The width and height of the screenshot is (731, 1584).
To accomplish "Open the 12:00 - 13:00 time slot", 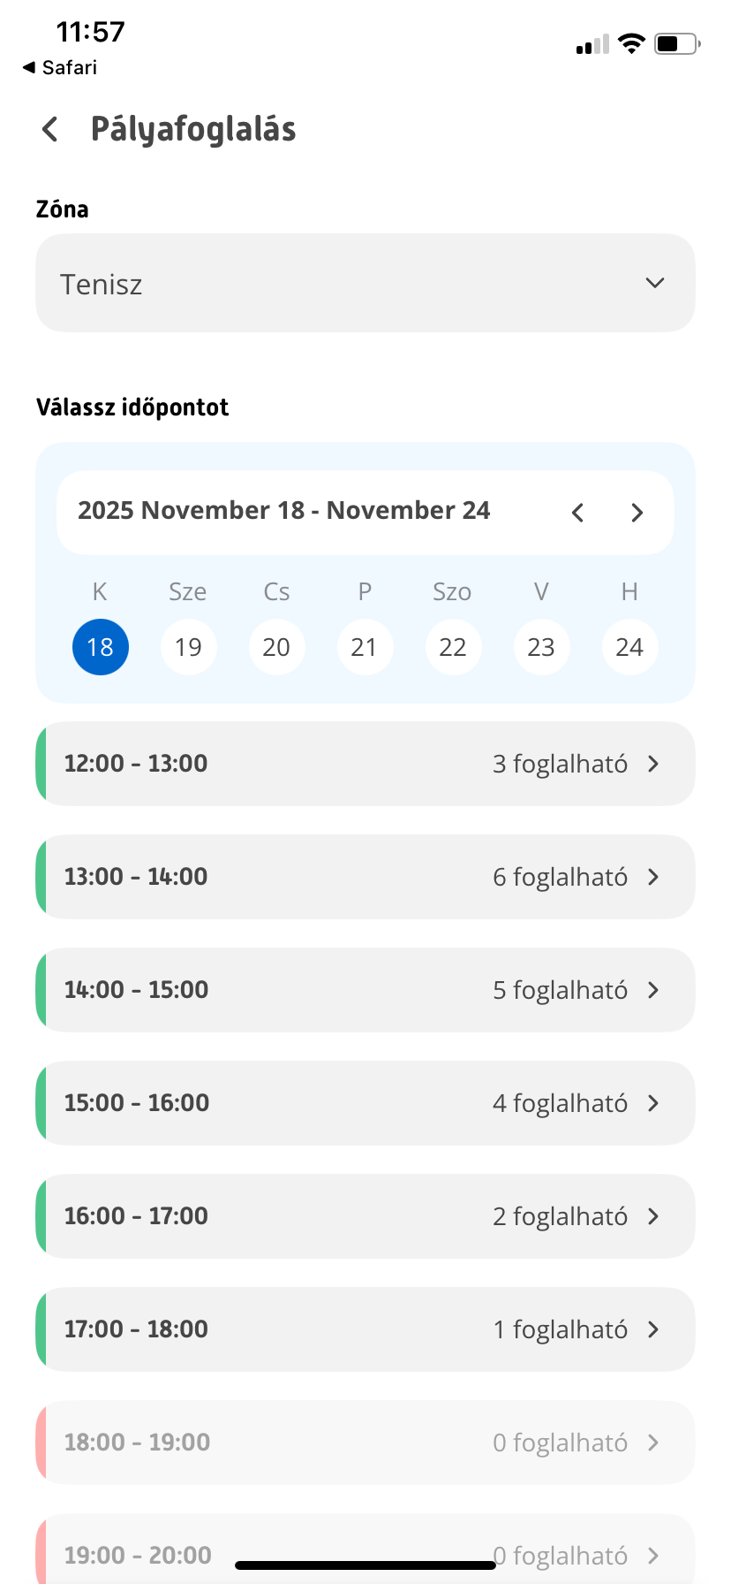I will coord(365,764).
